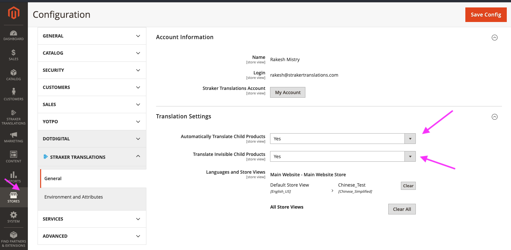This screenshot has width=511, height=250.
Task: Click the name Rakesh Mistry
Action: click(x=285, y=60)
